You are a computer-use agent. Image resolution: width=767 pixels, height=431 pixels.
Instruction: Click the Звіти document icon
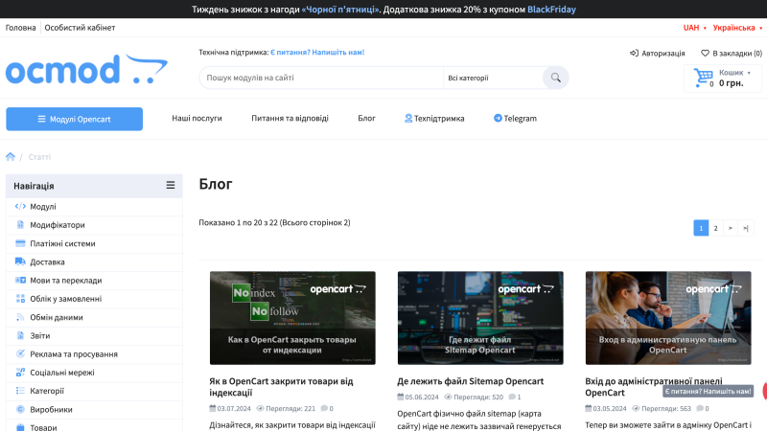(20, 336)
